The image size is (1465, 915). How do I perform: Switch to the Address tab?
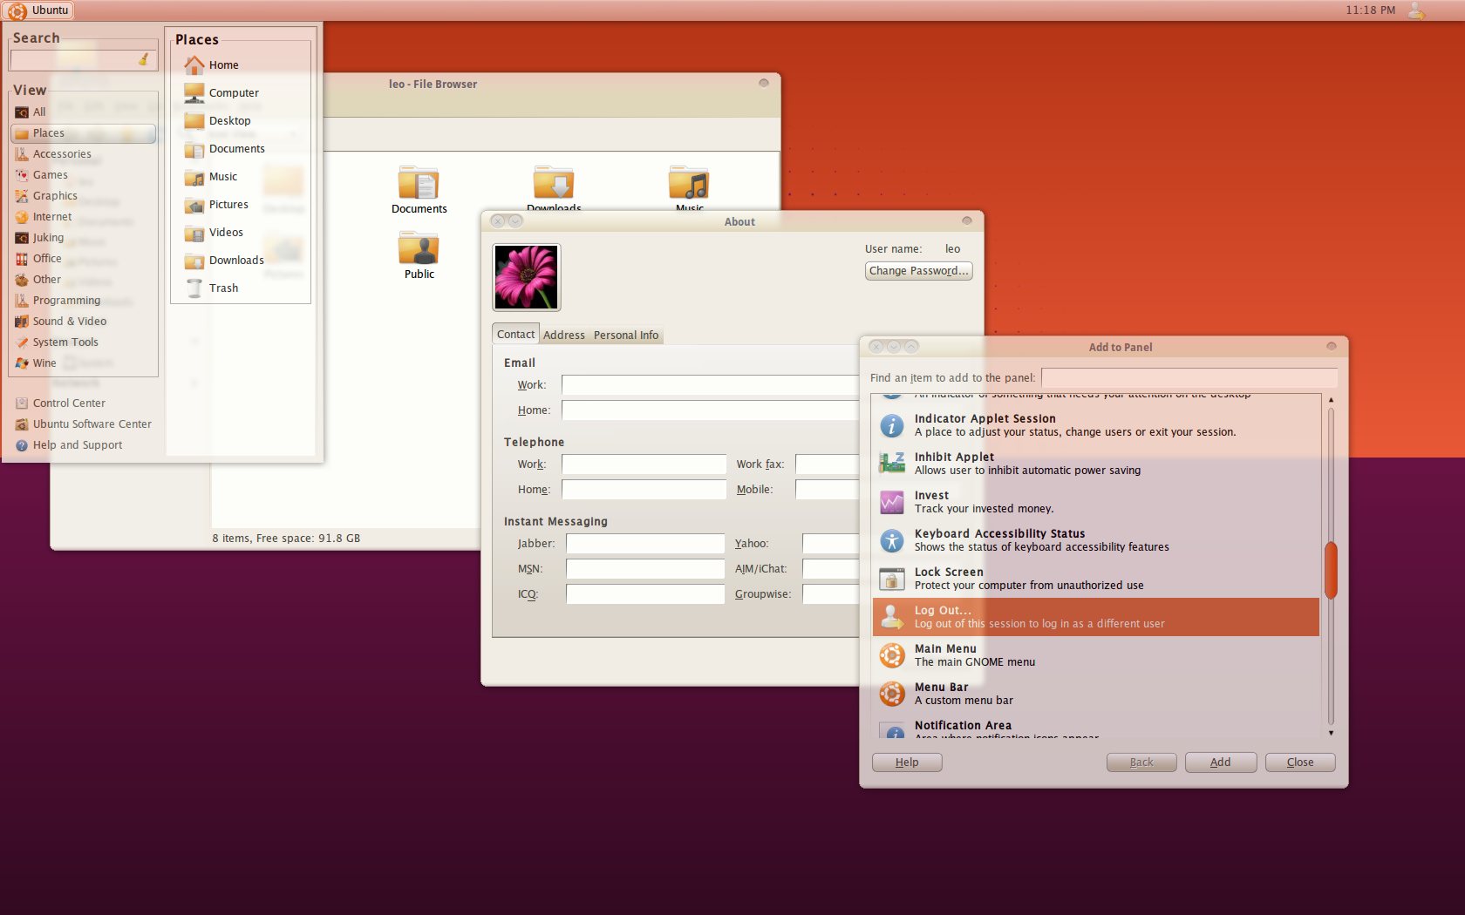[564, 335]
